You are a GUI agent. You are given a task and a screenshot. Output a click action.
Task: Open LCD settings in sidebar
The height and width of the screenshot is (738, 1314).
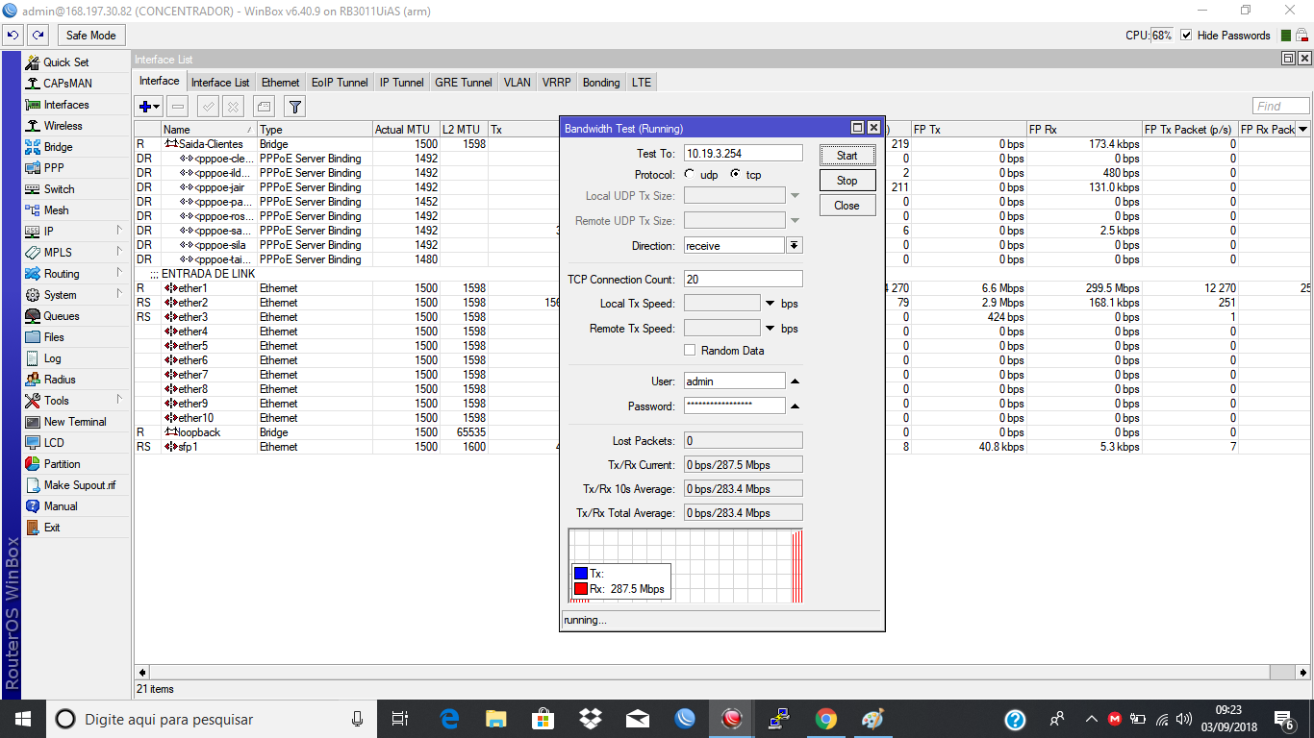tap(54, 442)
